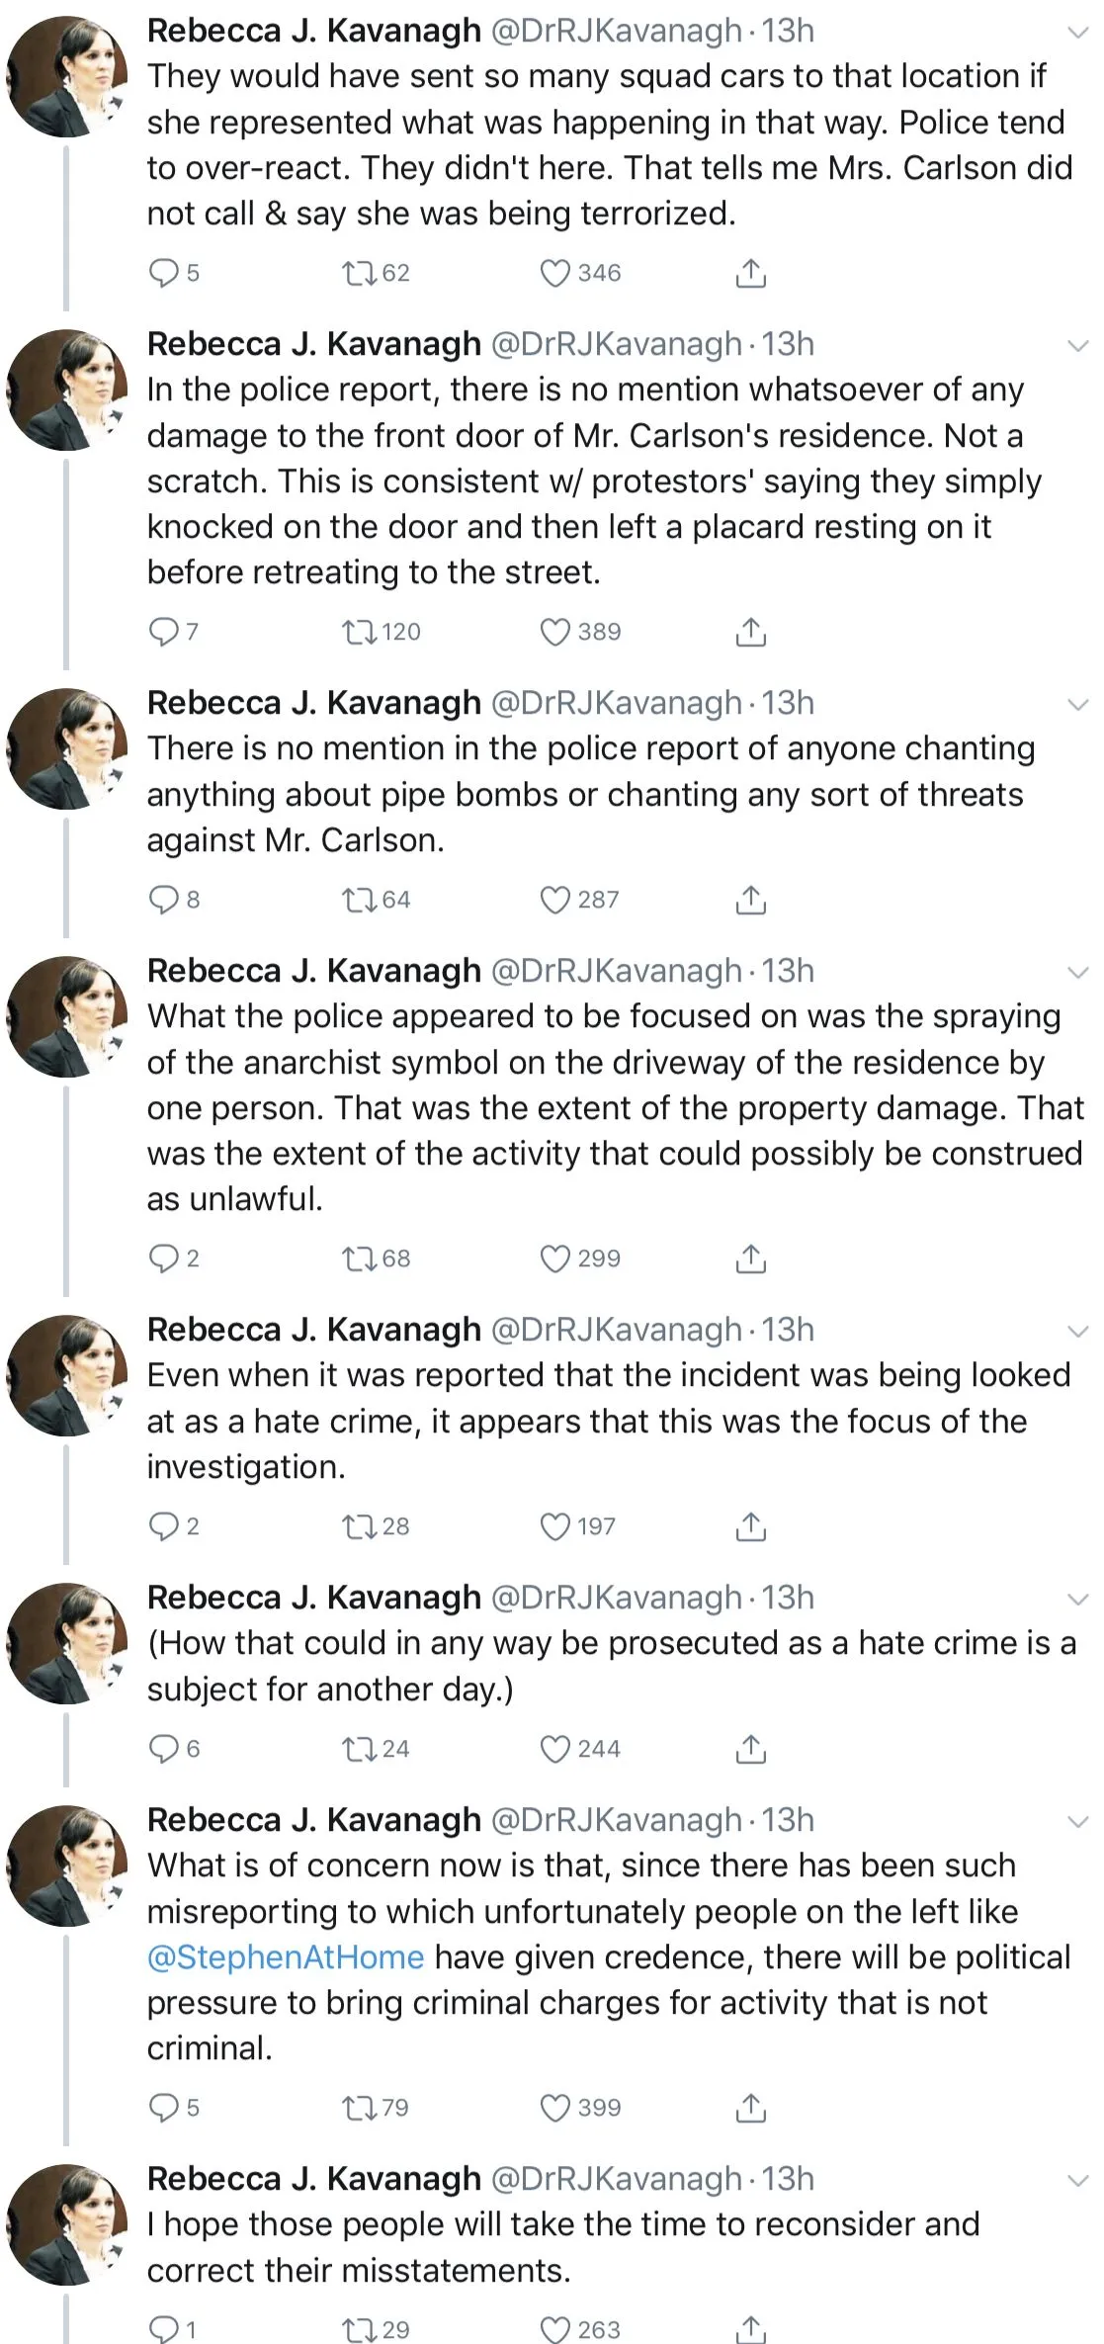Like the tweet about the anarchist symbol
This screenshot has width=1104, height=2344.
[x=554, y=1259]
